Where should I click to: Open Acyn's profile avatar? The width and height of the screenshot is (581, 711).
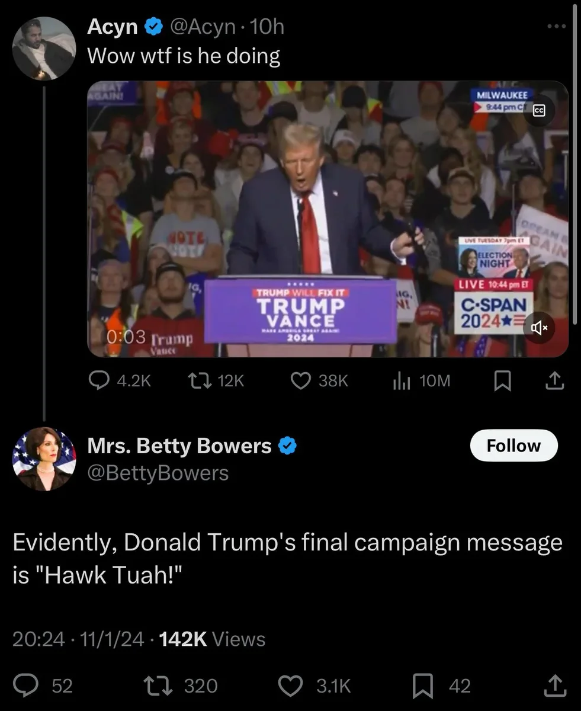pyautogui.click(x=44, y=48)
